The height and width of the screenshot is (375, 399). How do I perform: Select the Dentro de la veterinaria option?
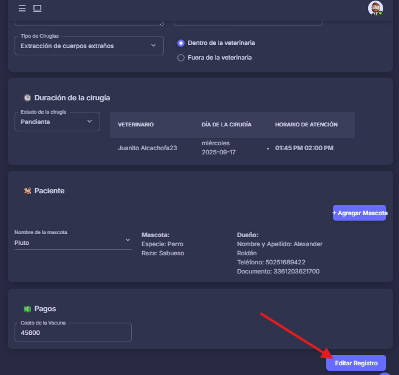(180, 43)
